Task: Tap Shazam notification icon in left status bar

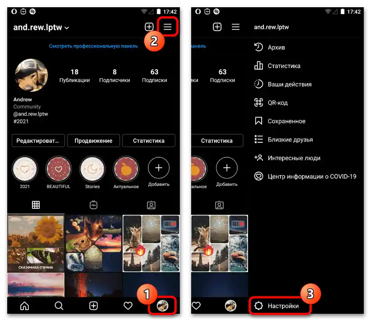Action: tap(33, 11)
